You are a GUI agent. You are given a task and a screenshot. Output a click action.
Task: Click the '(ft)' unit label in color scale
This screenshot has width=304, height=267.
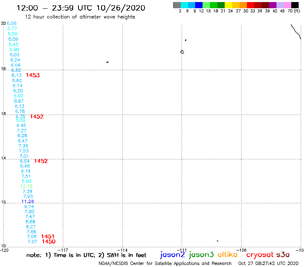pyautogui.click(x=297, y=11)
